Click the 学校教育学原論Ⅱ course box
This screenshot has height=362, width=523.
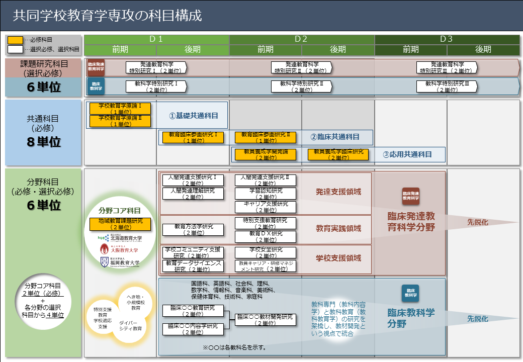click(120, 121)
